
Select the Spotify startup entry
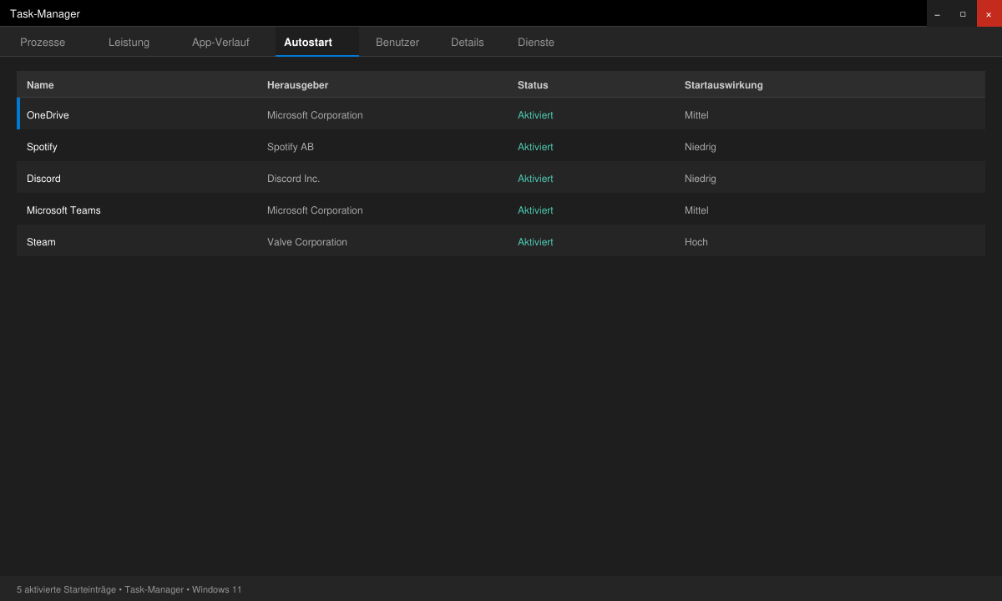501,146
